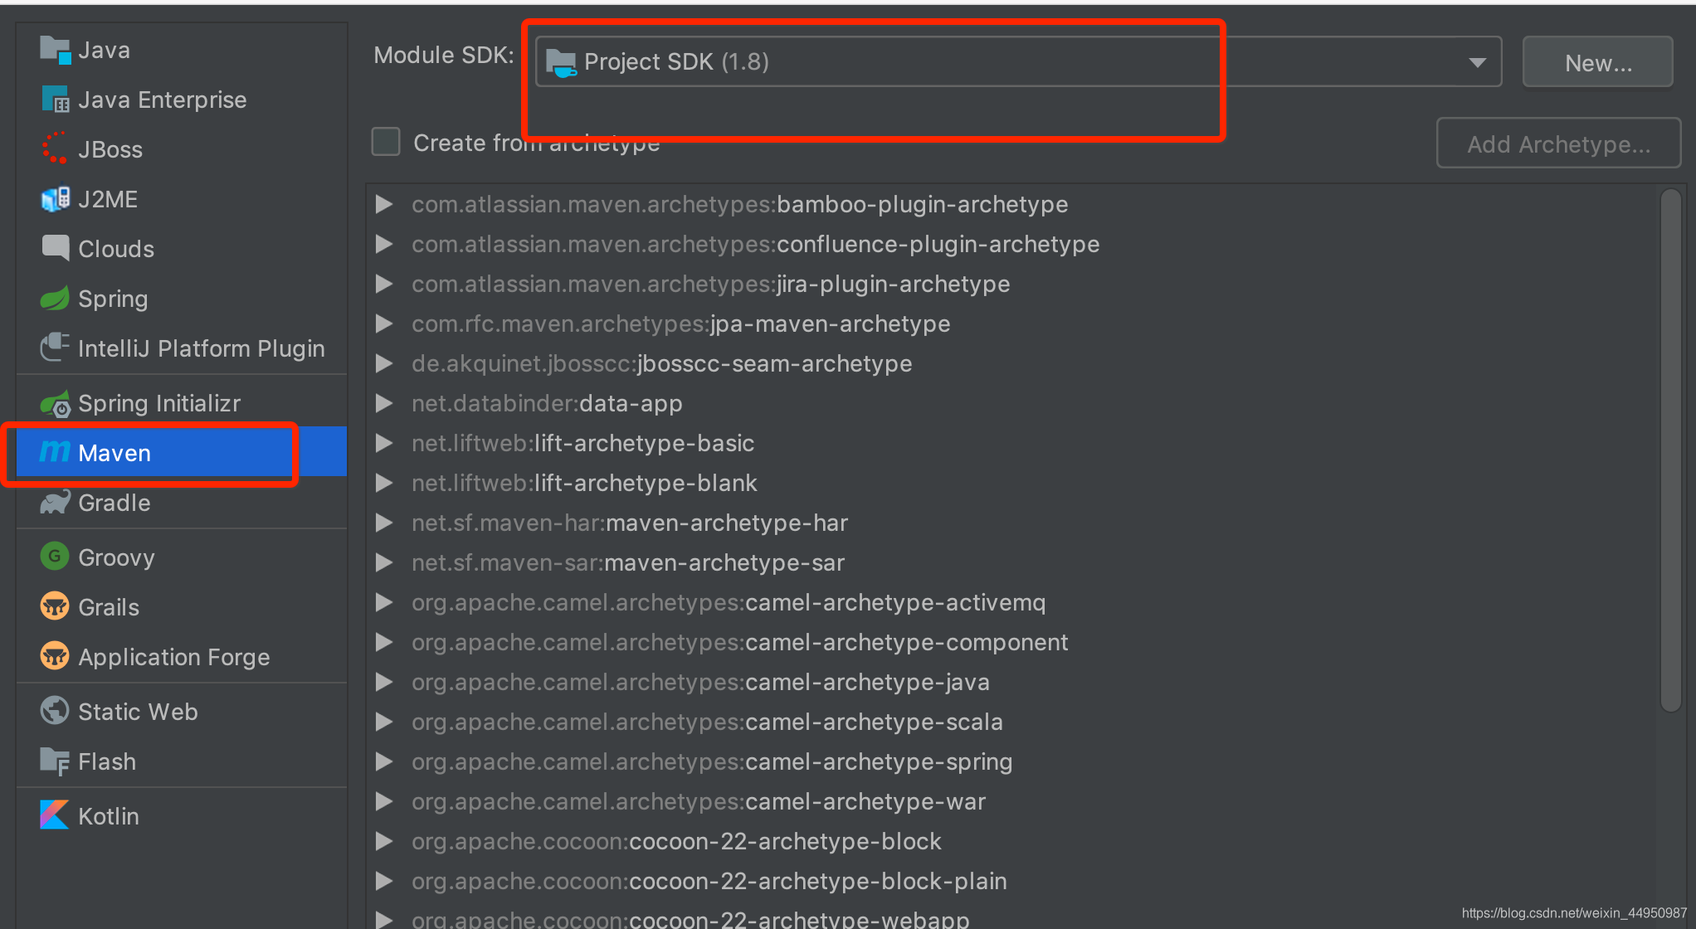Screen dimensions: 1696x929
Task: Expand jbosscc-seam-archetype entry
Action: click(384, 363)
